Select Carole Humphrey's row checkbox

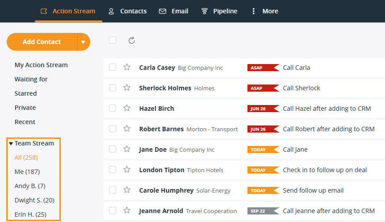tap(113, 190)
